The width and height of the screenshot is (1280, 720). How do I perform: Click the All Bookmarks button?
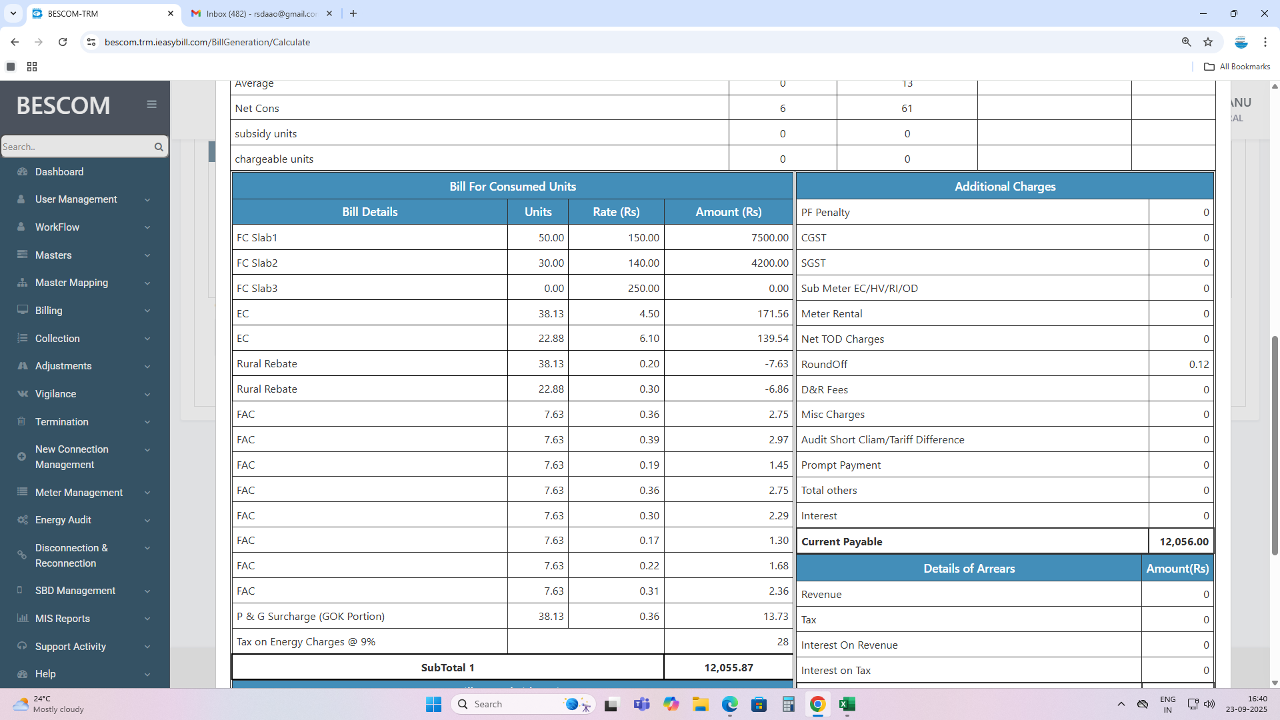click(1237, 67)
